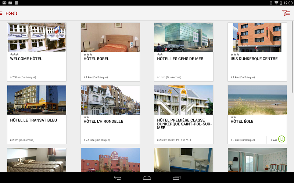Image resolution: width=294 pixels, height=183 pixels.
Task: Open Hôtel L'Hirondelle photo
Action: (110, 100)
